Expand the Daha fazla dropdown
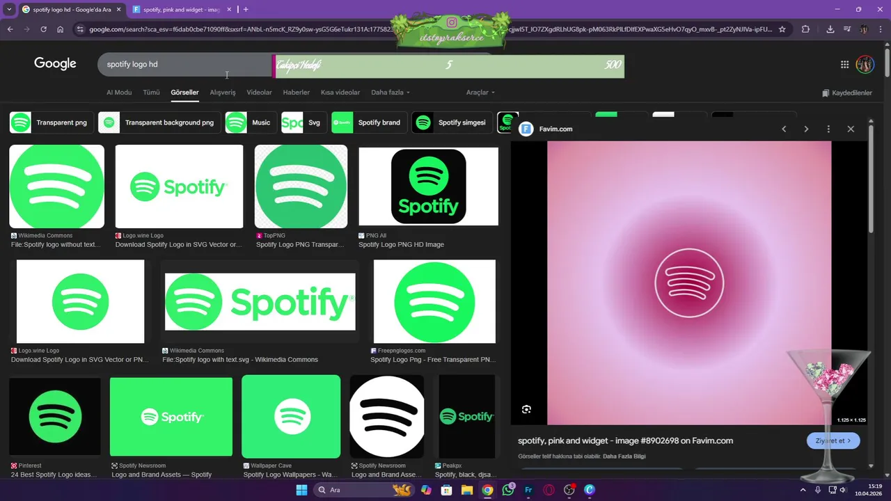The image size is (891, 501). pos(391,92)
